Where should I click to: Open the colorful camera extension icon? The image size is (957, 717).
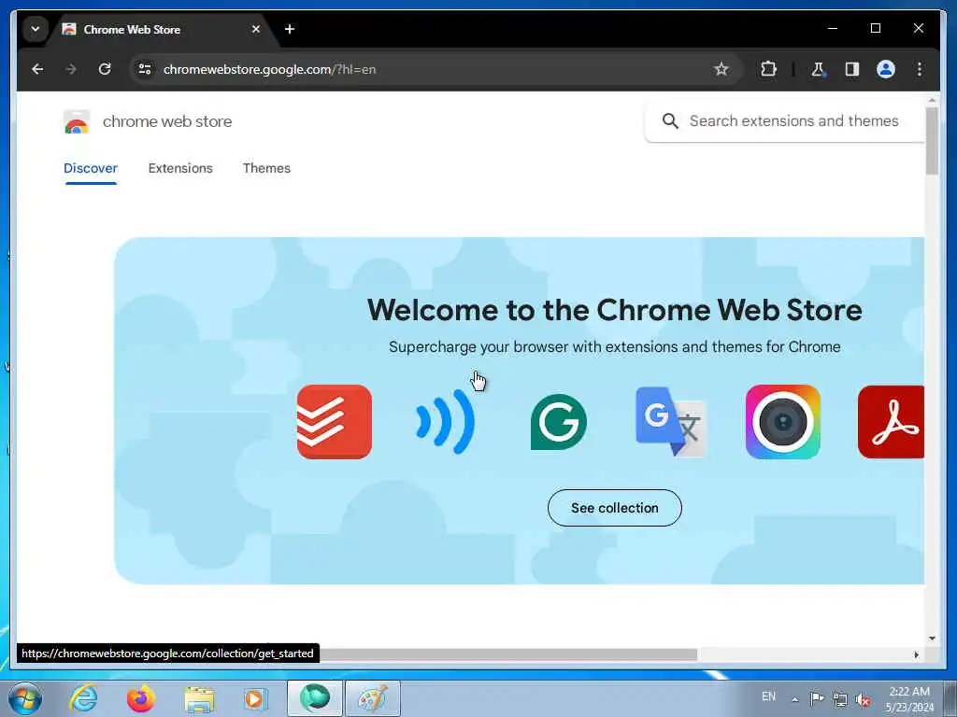(783, 422)
